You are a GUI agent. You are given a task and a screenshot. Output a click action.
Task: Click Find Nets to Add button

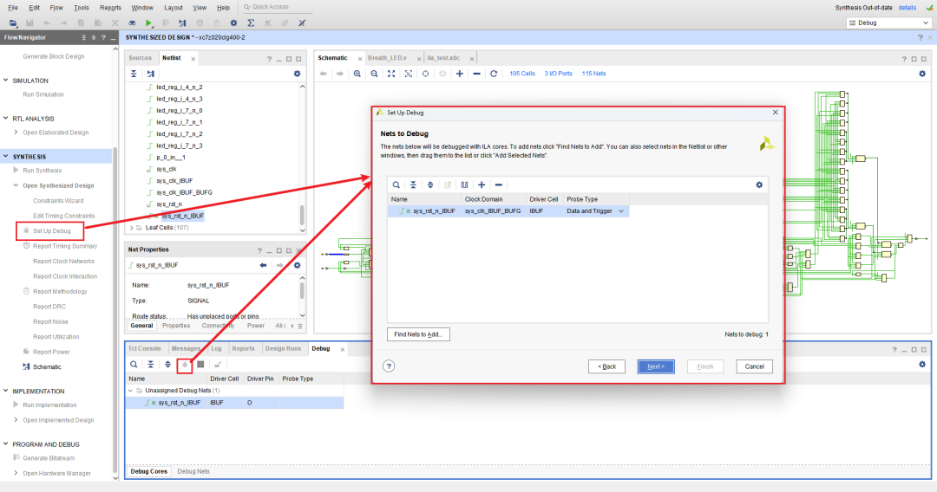coord(418,334)
